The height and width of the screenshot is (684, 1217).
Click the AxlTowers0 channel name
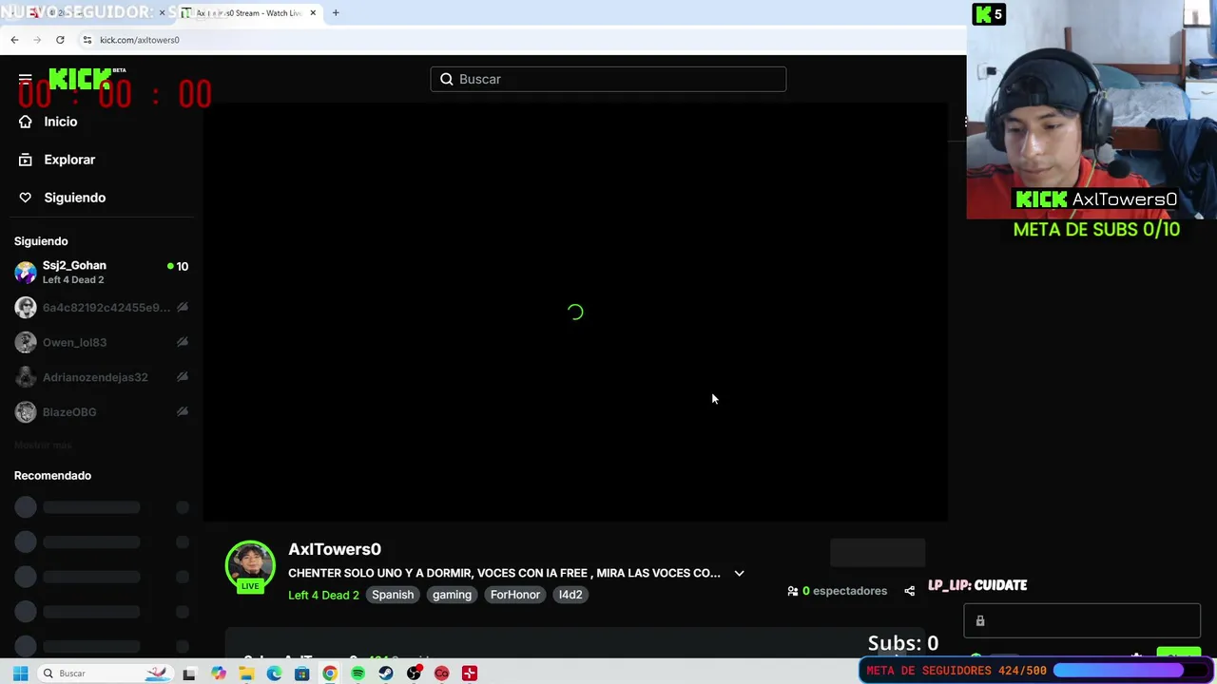[335, 549]
